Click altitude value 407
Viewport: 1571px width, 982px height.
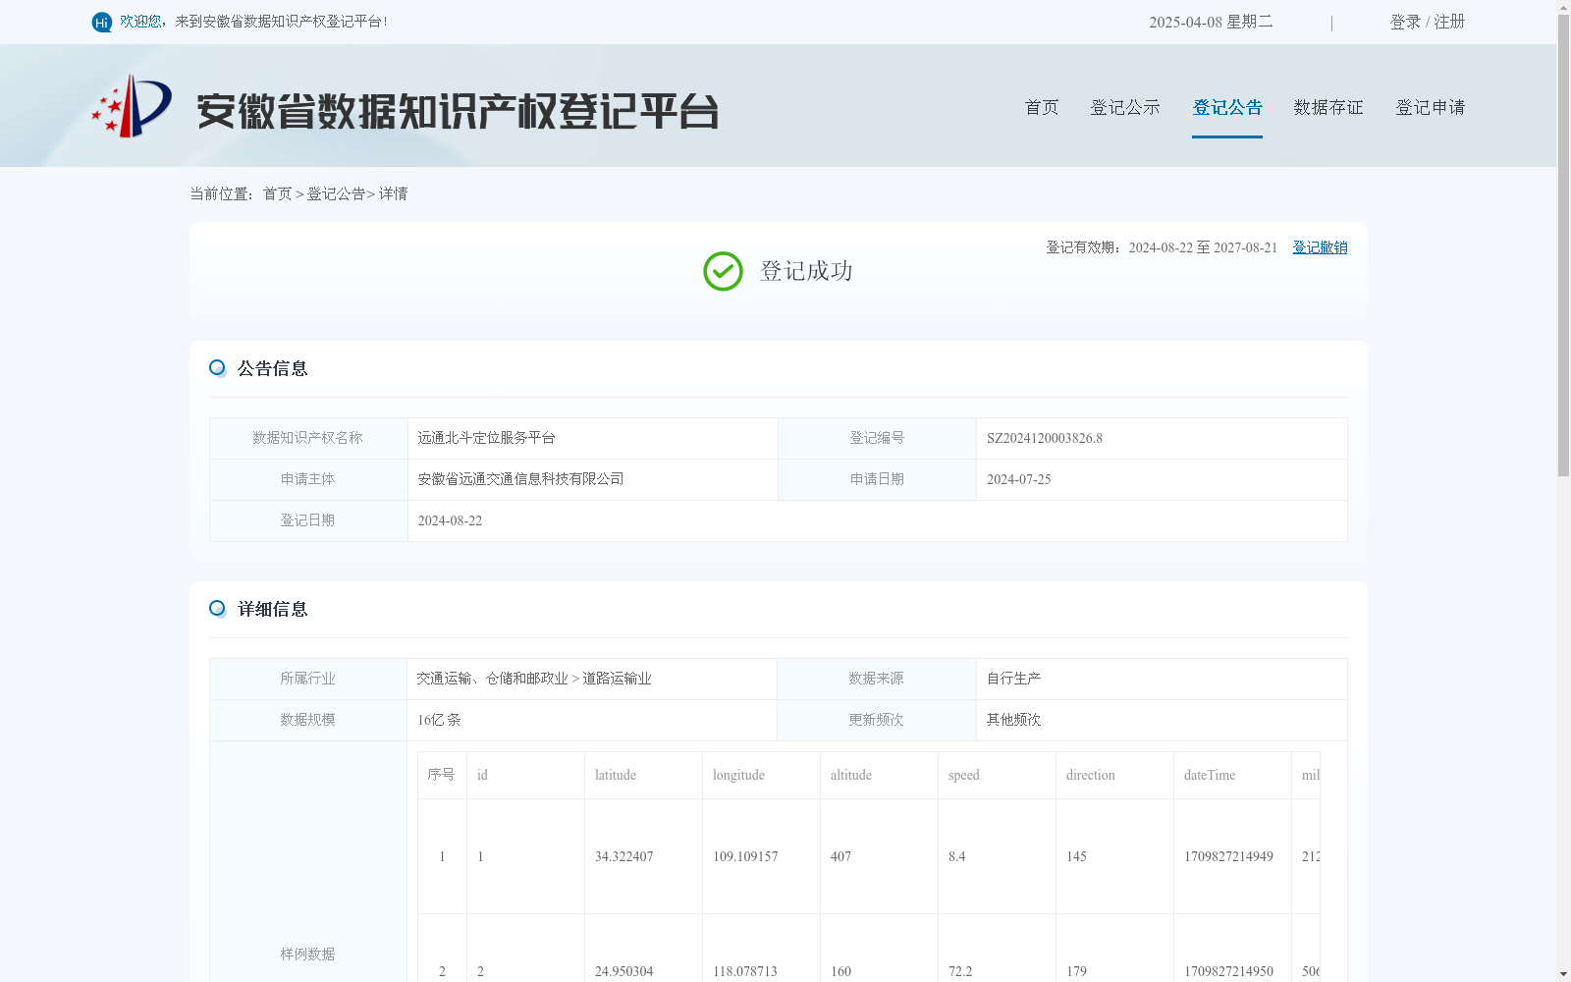[840, 856]
